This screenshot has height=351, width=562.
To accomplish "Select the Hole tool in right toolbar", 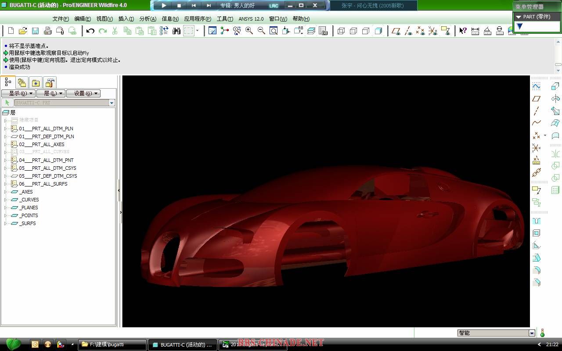I will point(536,221).
